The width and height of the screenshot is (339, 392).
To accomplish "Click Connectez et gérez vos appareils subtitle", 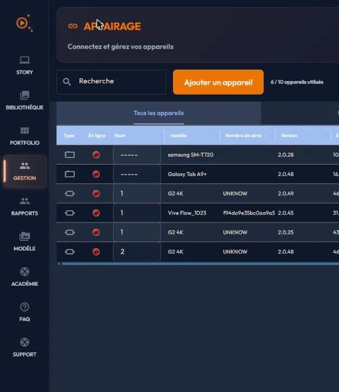I will click(x=121, y=47).
